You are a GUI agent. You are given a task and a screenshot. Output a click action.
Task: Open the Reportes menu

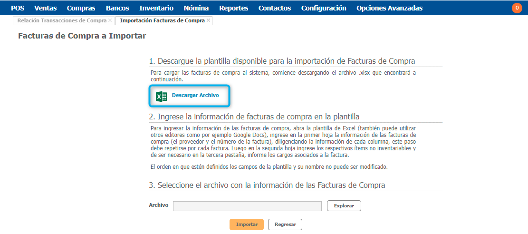tap(234, 8)
